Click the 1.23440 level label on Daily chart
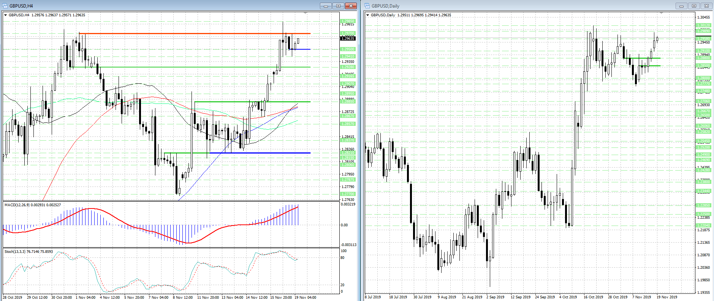 703,191
